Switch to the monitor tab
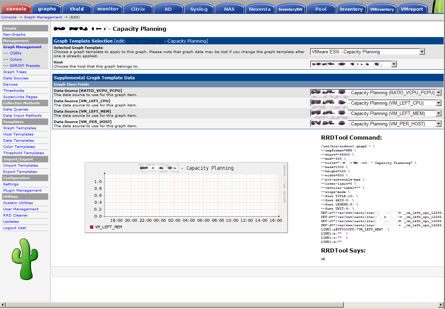This screenshot has width=445, height=309. [x=108, y=9]
